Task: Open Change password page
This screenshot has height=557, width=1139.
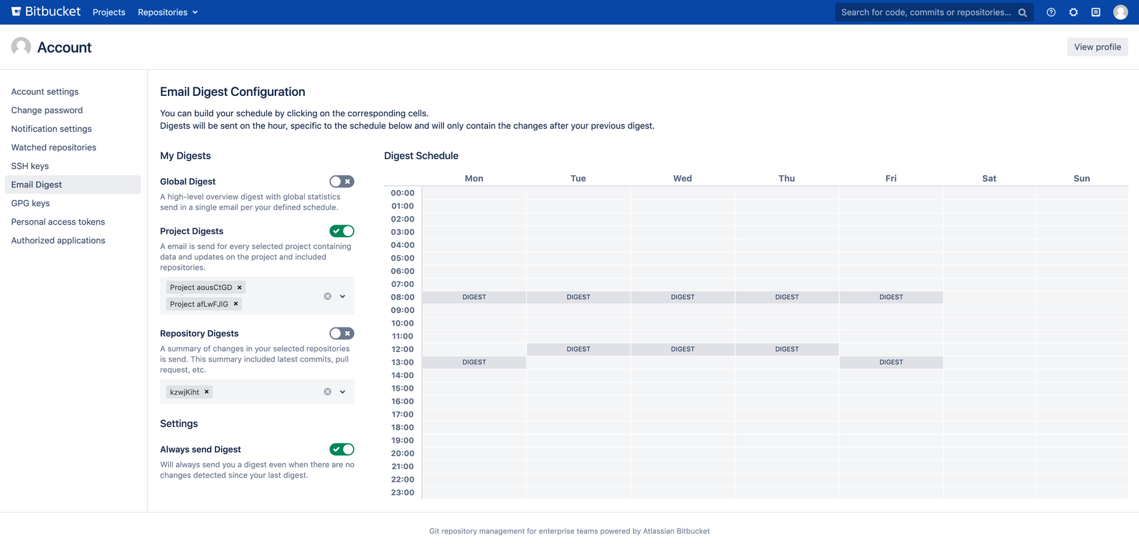Action: (47, 110)
